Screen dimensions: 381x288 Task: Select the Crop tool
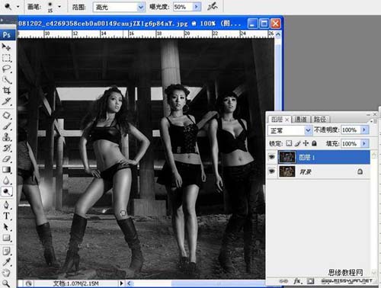click(x=6, y=91)
